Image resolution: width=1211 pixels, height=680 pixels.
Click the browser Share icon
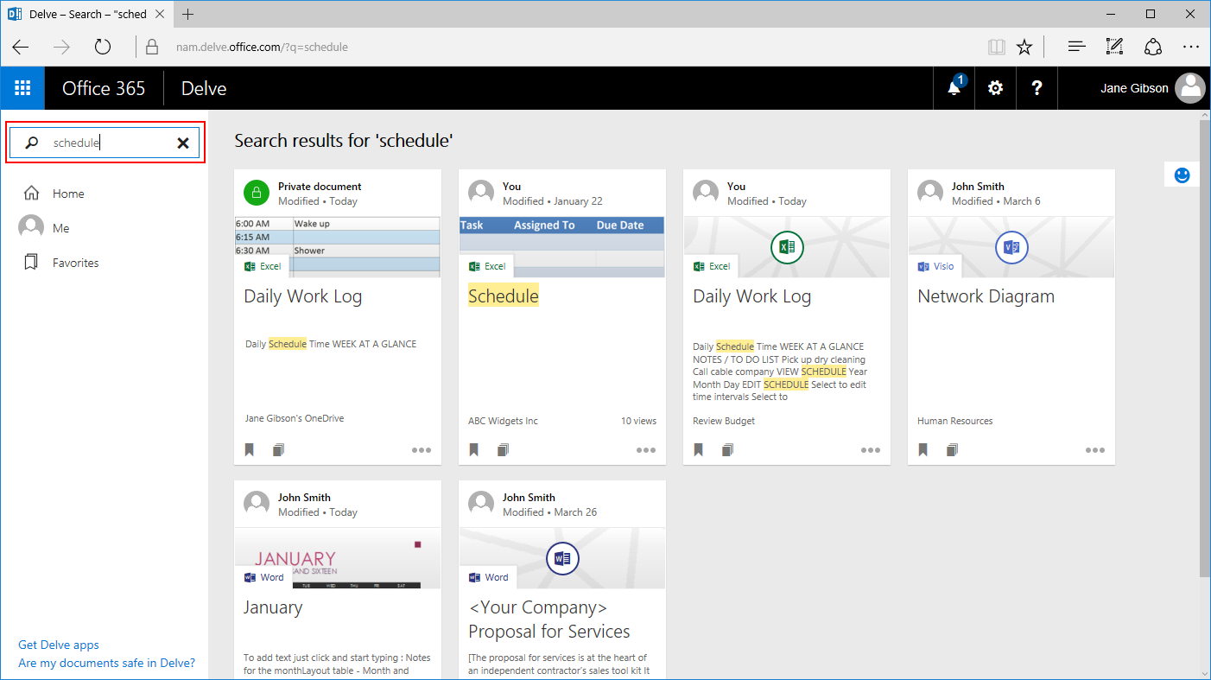[1152, 47]
